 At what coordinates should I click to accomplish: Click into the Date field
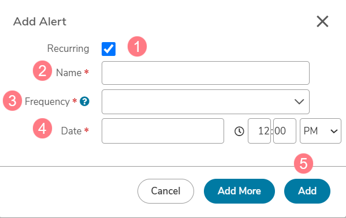pos(163,131)
